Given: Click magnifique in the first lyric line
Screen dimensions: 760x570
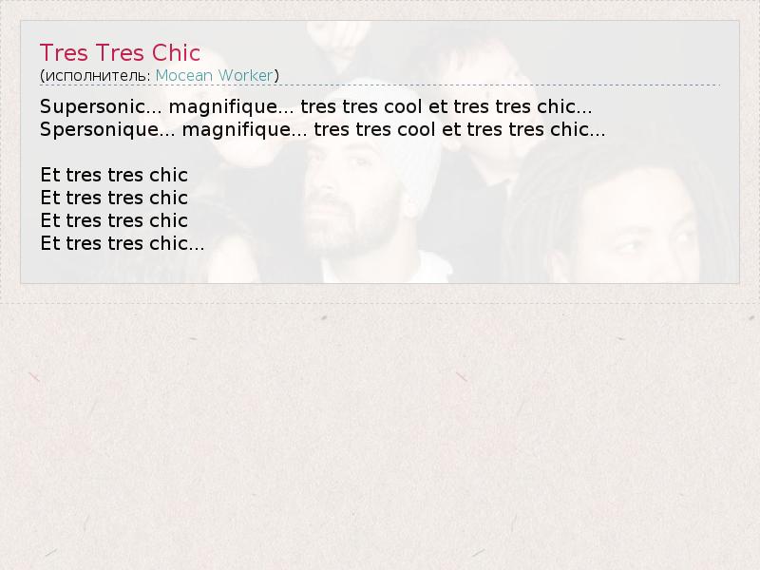Looking at the screenshot, I should point(224,107).
